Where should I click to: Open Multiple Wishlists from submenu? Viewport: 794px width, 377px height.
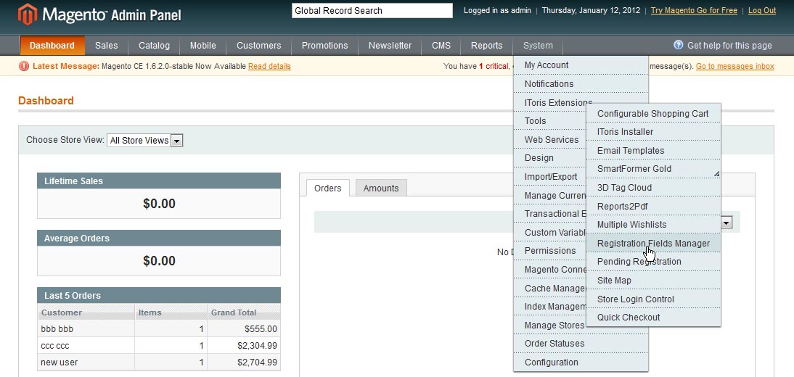click(x=653, y=224)
